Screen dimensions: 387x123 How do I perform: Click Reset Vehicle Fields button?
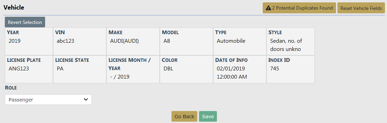click(361, 8)
